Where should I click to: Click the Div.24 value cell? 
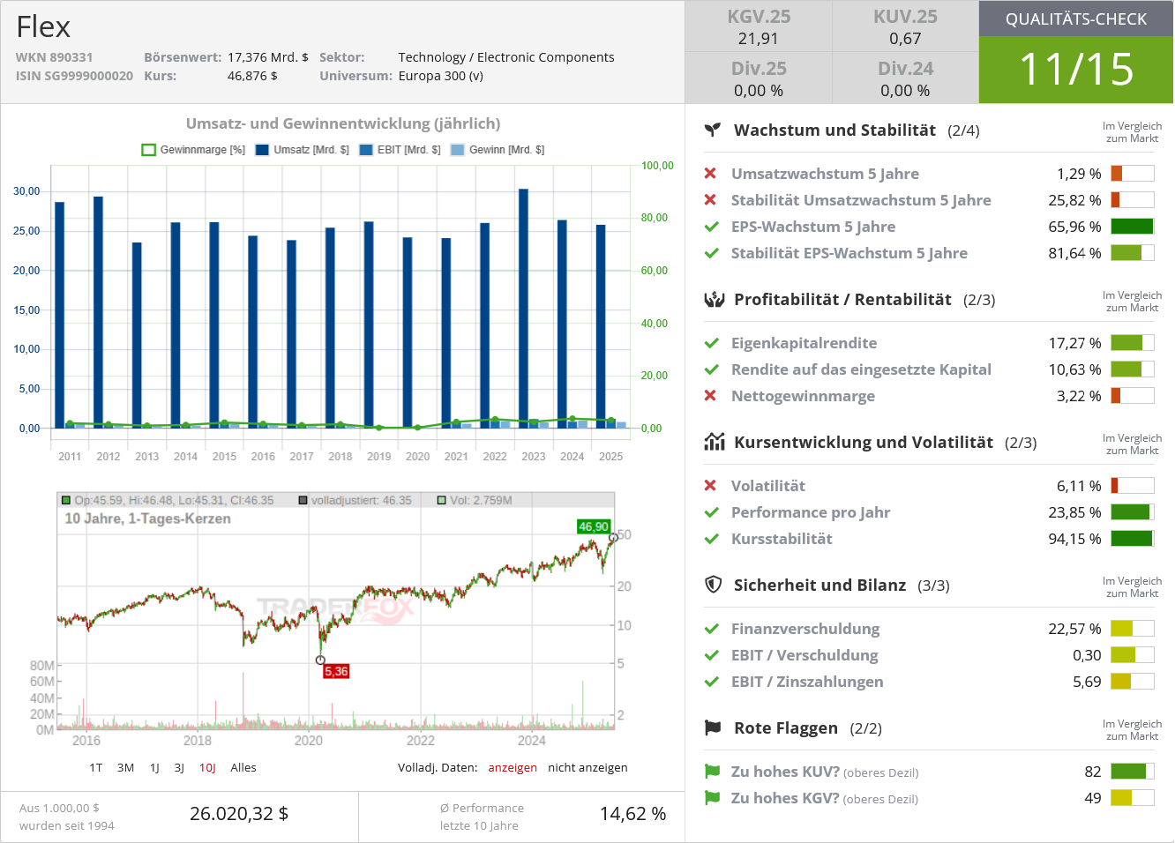click(x=906, y=78)
